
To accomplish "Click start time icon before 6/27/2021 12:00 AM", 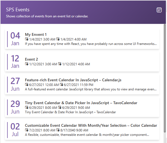I will [27, 85].
